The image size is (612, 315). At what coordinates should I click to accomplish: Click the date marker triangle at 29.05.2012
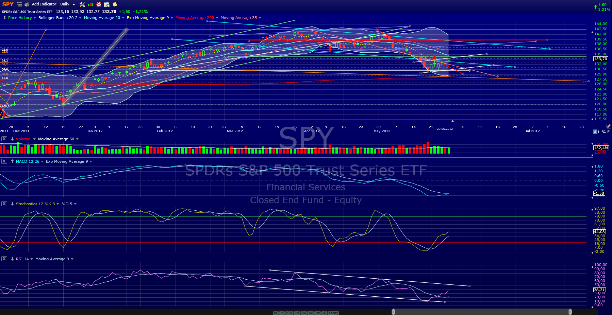(452, 121)
